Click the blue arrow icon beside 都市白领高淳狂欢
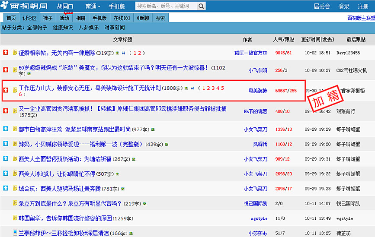375x237 pixels. 6,129
